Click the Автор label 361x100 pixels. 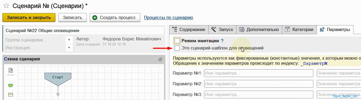tap(83, 39)
